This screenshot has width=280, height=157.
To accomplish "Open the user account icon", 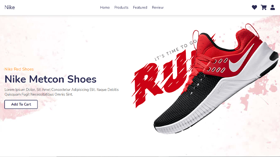I will (x=273, y=7).
